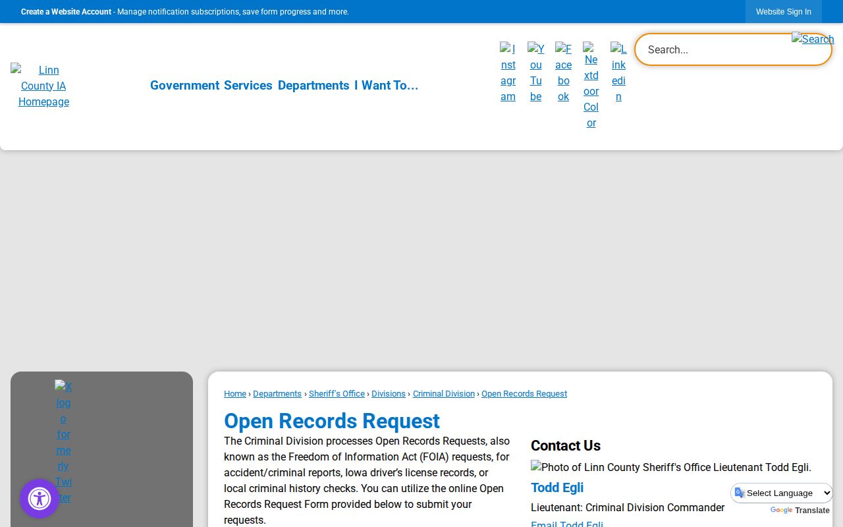Click Website Sign In button
Image resolution: width=843 pixels, height=527 pixels.
783,12
